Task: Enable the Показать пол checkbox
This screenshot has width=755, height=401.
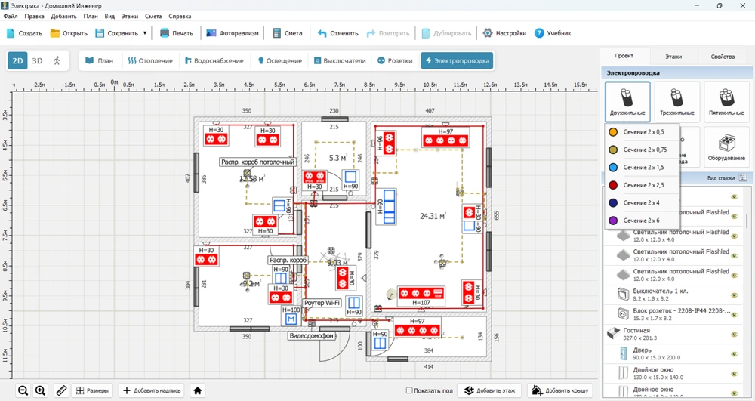Action: coord(409,390)
